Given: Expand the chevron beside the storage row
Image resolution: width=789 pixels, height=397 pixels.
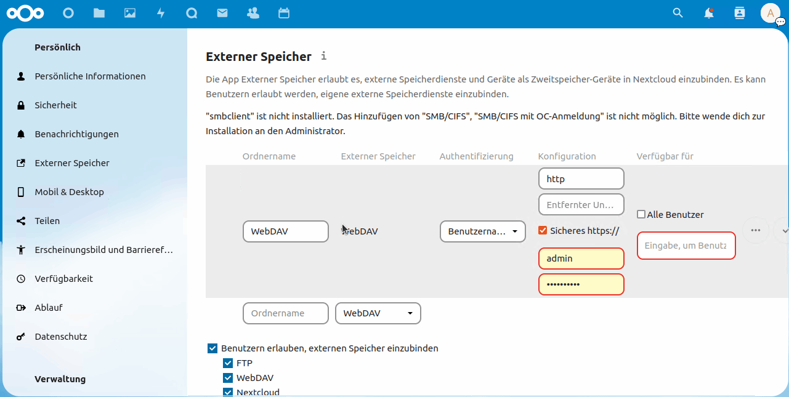Looking at the screenshot, I should pos(784,231).
